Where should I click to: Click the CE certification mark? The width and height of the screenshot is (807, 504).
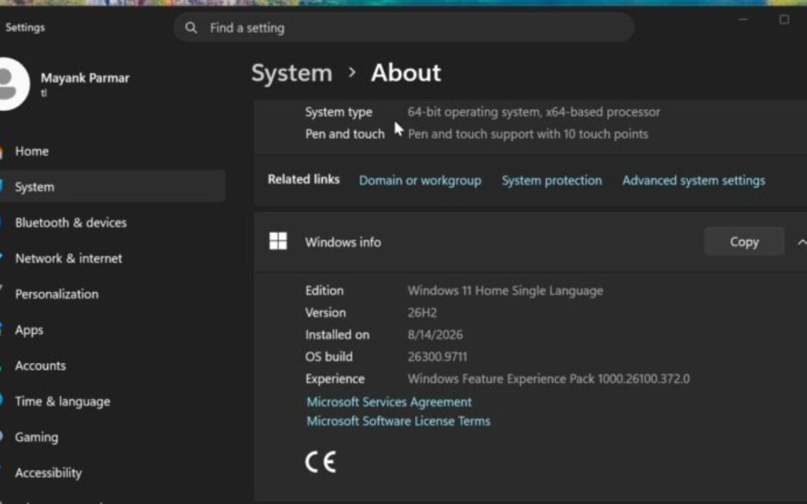pos(320,462)
